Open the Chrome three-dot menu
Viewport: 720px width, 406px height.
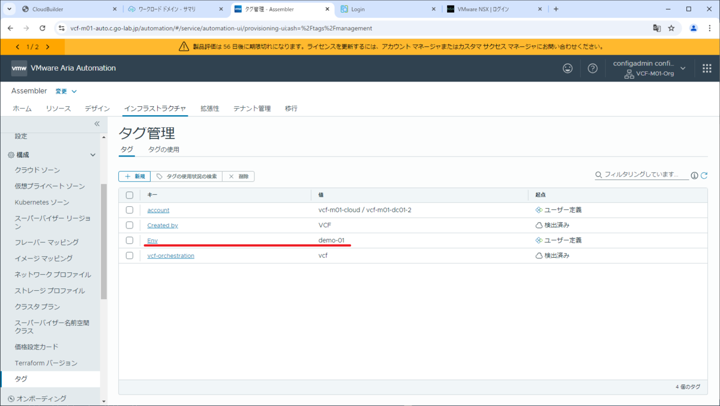pos(710,28)
